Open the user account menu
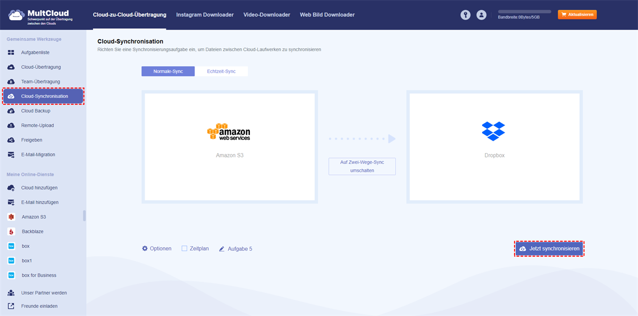638x316 pixels. (x=482, y=15)
